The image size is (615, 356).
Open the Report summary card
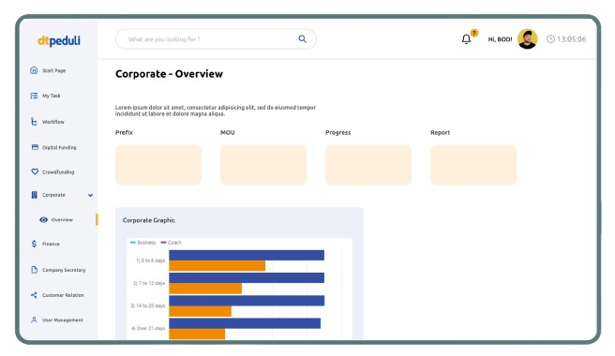pos(473,165)
